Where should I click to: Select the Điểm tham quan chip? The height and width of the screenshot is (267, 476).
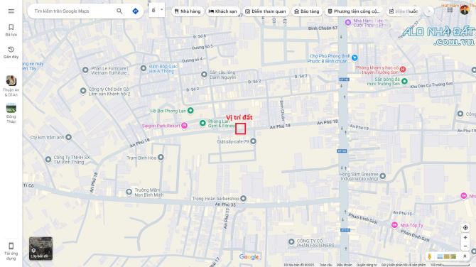(x=266, y=11)
